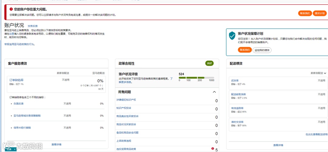Open the 商品状况买家投诉 link

(x=126, y=124)
